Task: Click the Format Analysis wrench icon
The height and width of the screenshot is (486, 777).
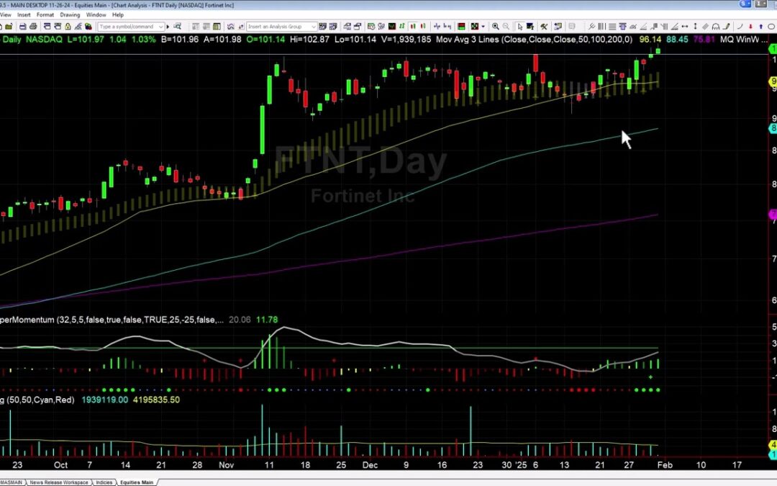Action: point(544,27)
